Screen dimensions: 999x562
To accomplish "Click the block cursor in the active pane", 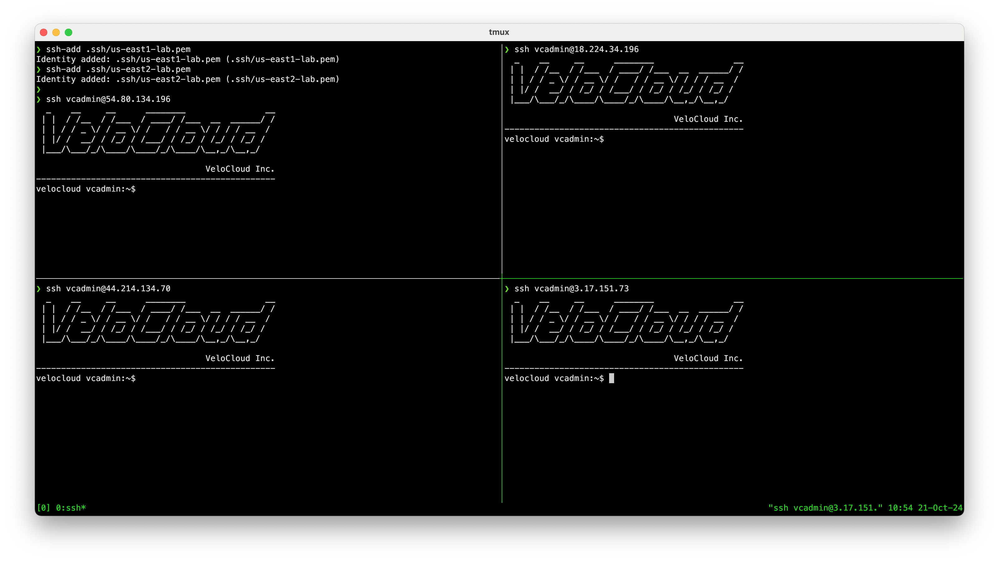I will pyautogui.click(x=612, y=379).
